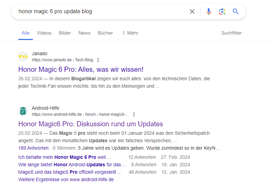Click into the search box text

pyautogui.click(x=55, y=12)
